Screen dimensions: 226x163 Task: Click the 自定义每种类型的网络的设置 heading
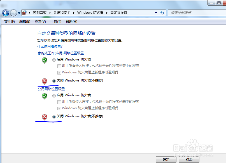pyautogui.click(x=66, y=33)
